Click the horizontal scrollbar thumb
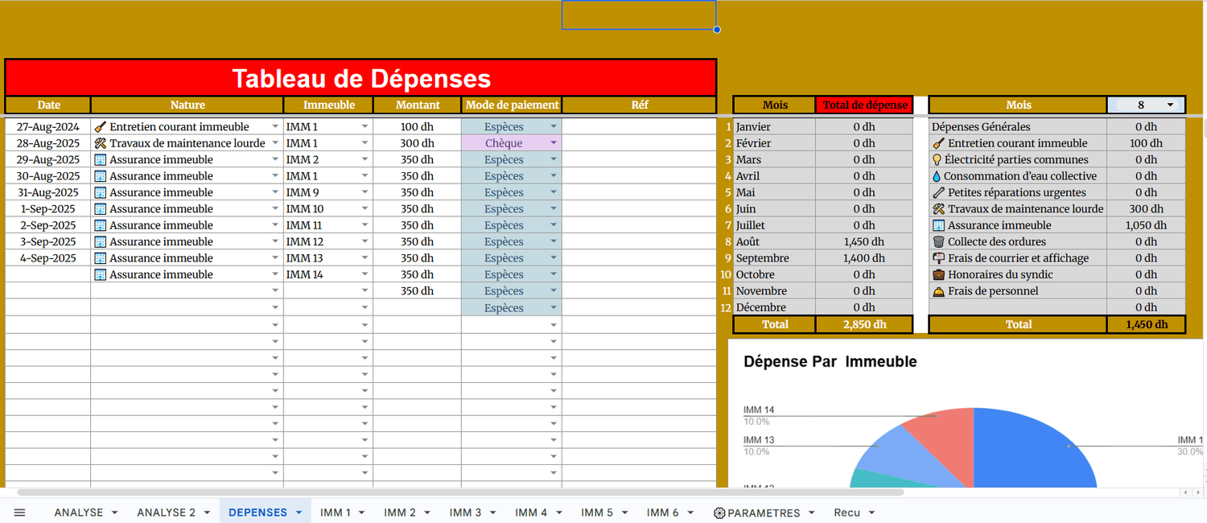The width and height of the screenshot is (1207, 523). click(x=460, y=492)
